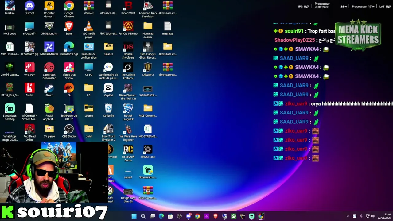Show hidden system tray icons

click(x=348, y=216)
